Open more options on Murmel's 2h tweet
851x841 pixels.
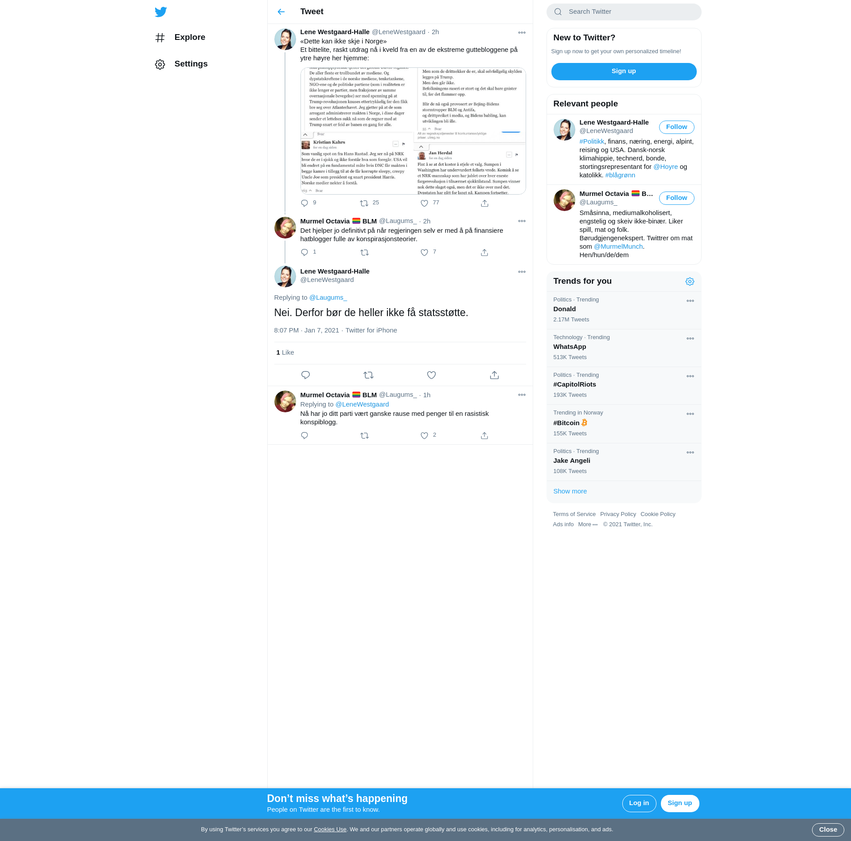(x=522, y=221)
